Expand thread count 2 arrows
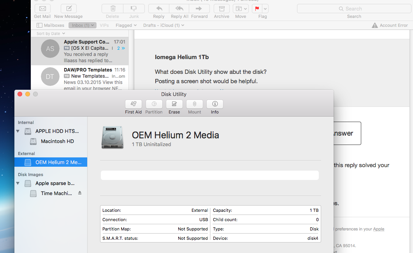 point(121,48)
